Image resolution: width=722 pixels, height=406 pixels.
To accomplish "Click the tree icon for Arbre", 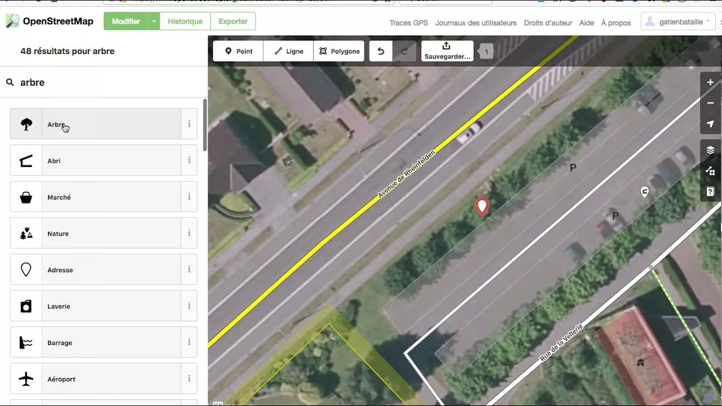I will 26,124.
